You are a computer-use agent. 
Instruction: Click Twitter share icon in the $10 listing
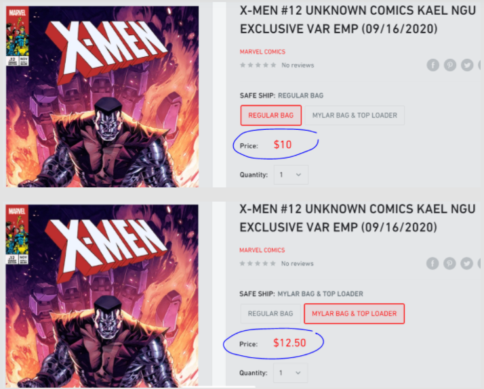click(467, 65)
